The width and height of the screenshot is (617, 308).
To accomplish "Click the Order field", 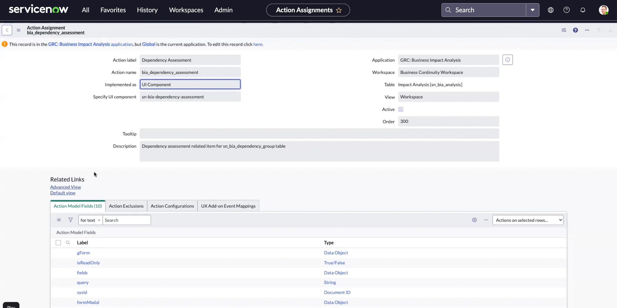I will [448, 121].
